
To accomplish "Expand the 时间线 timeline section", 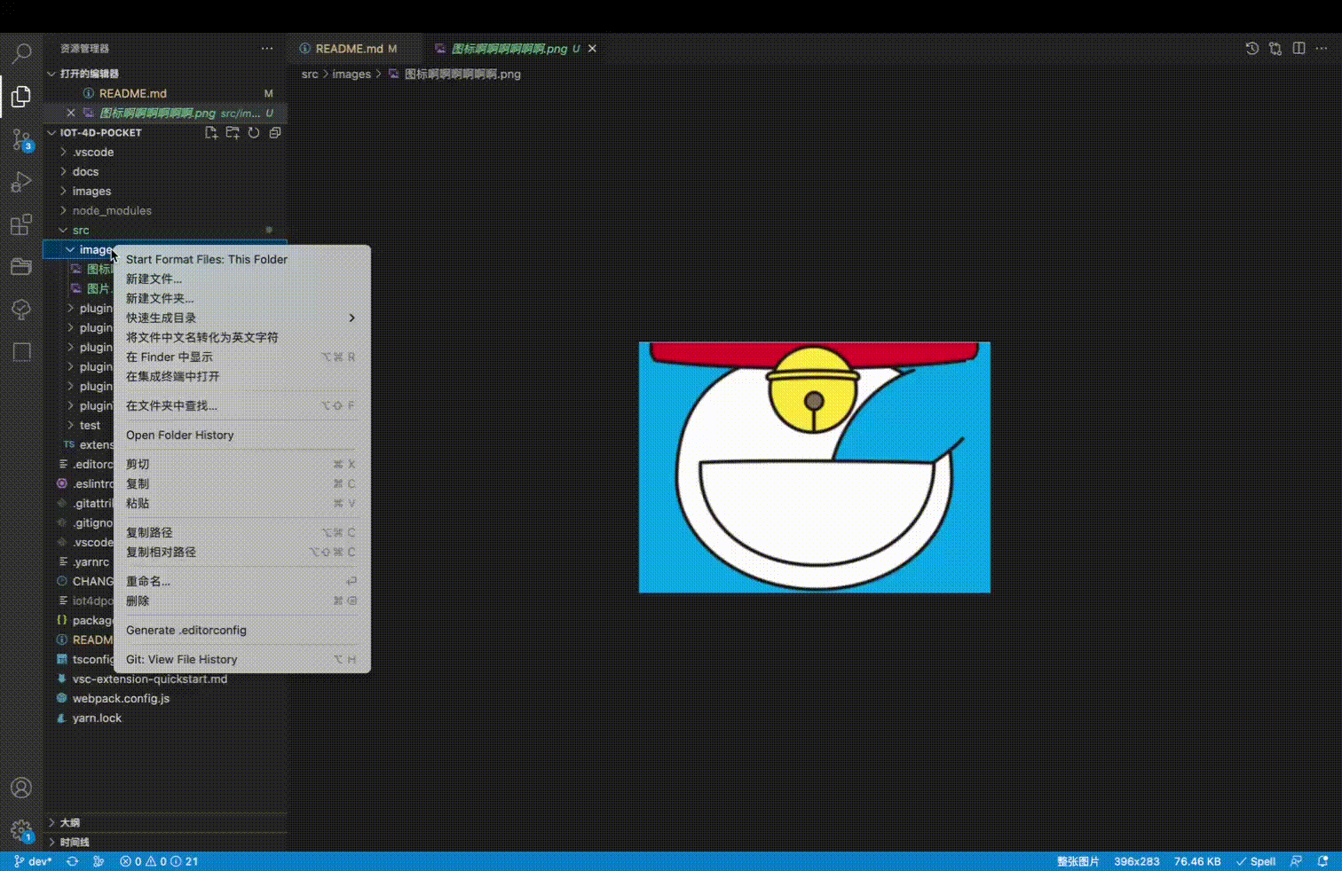I will click(x=167, y=842).
